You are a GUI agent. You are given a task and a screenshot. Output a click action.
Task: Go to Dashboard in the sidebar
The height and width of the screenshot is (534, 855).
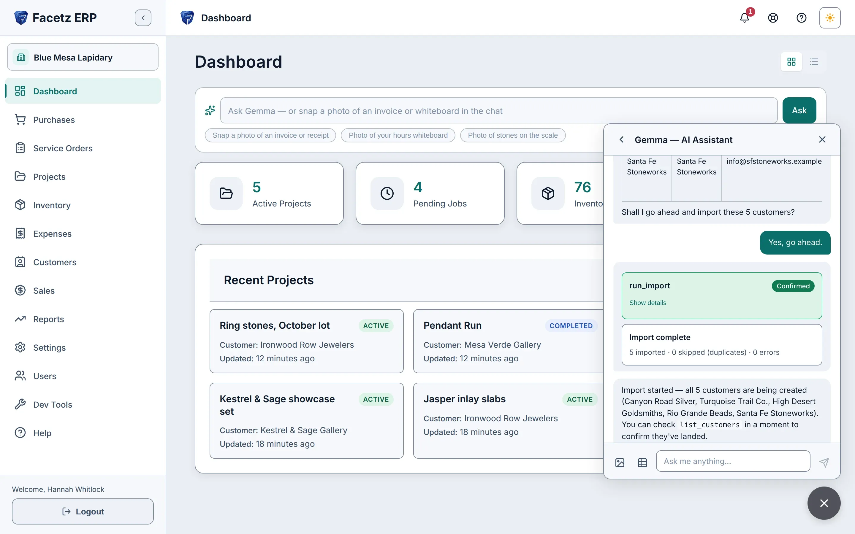(x=83, y=91)
